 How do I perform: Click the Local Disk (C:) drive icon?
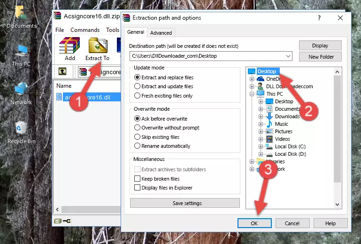[x=269, y=146]
